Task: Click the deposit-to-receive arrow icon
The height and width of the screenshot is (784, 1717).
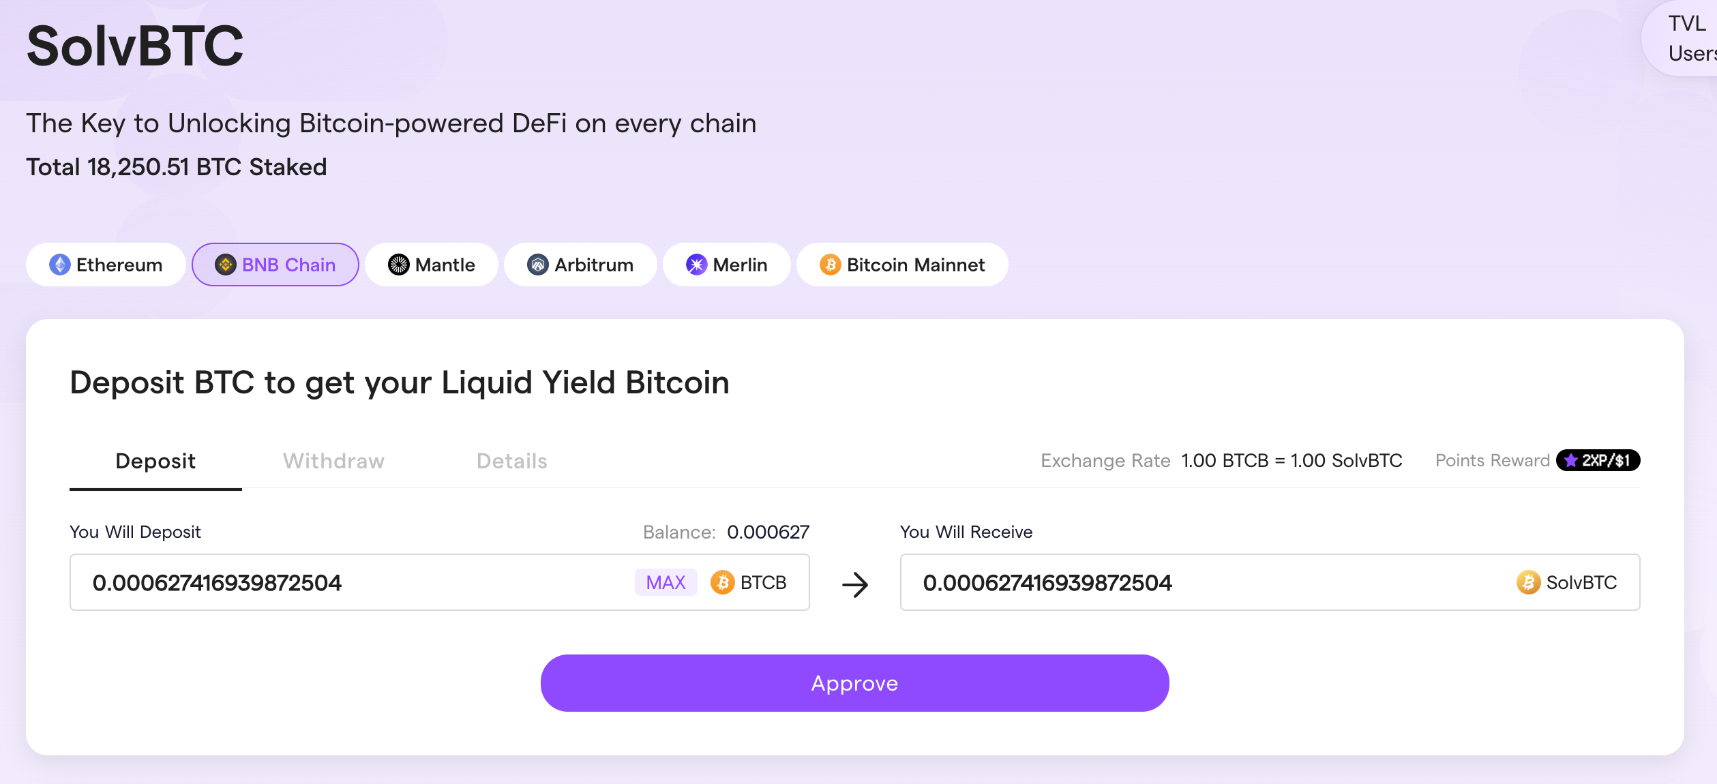Action: (855, 584)
